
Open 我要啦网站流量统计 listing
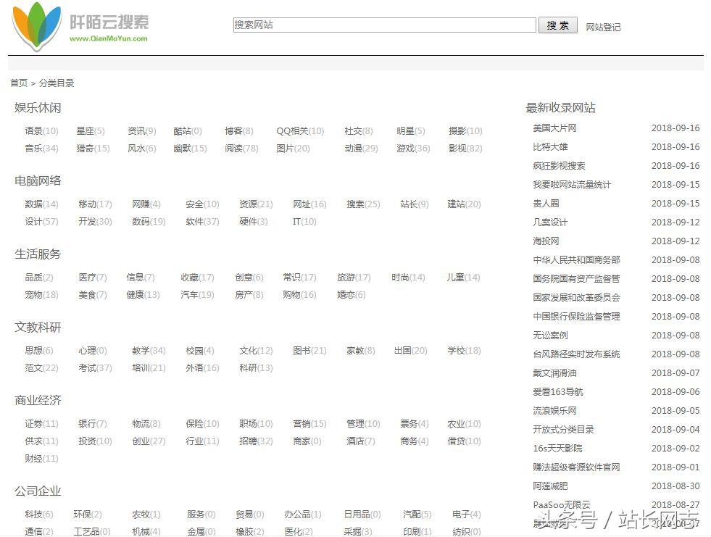573,185
